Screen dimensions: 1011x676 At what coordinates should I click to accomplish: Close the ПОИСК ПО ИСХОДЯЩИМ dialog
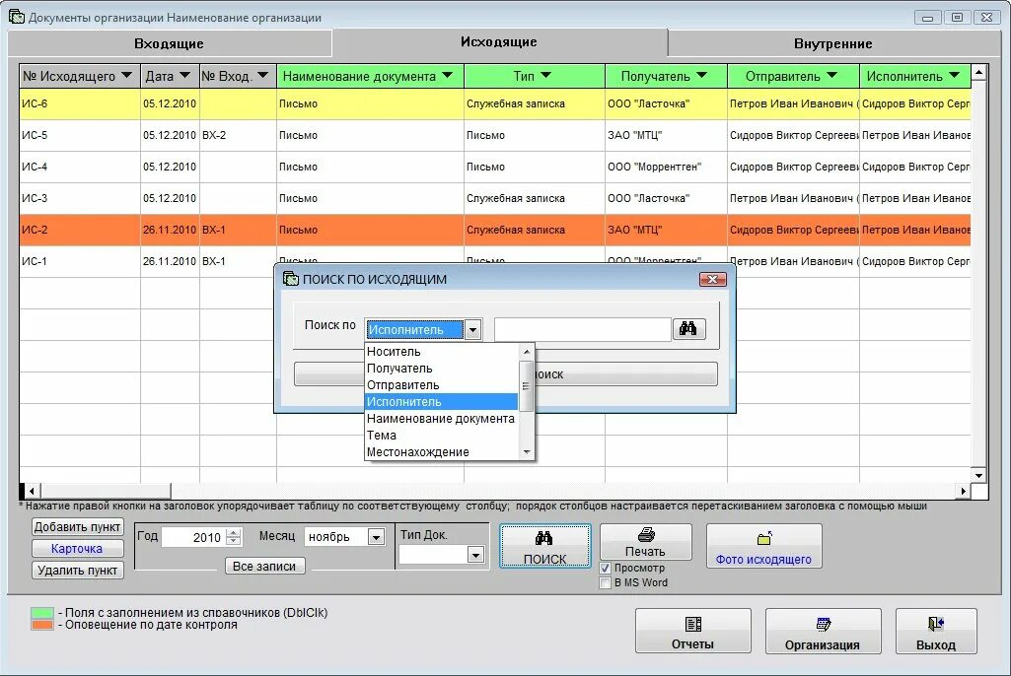(x=712, y=279)
